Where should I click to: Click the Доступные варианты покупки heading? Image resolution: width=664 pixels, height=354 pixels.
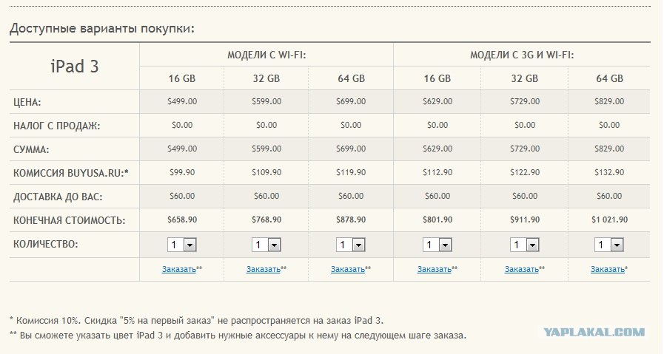pyautogui.click(x=101, y=29)
